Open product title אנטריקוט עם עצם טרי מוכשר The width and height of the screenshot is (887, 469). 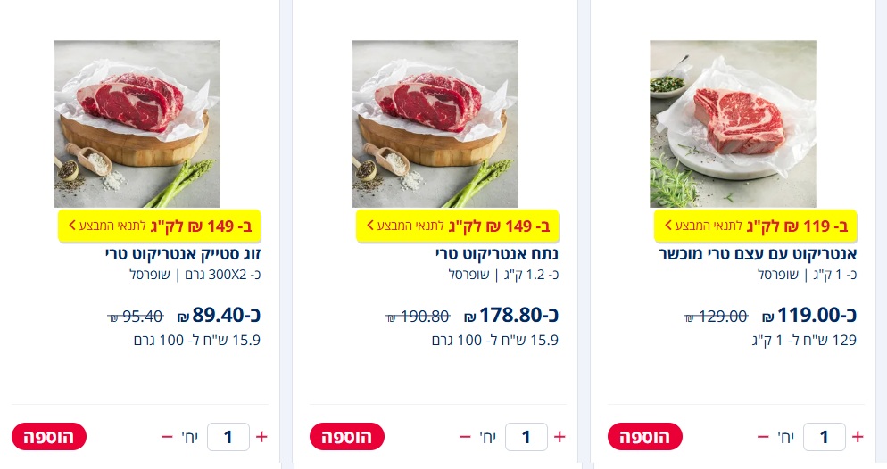pyautogui.click(x=759, y=254)
